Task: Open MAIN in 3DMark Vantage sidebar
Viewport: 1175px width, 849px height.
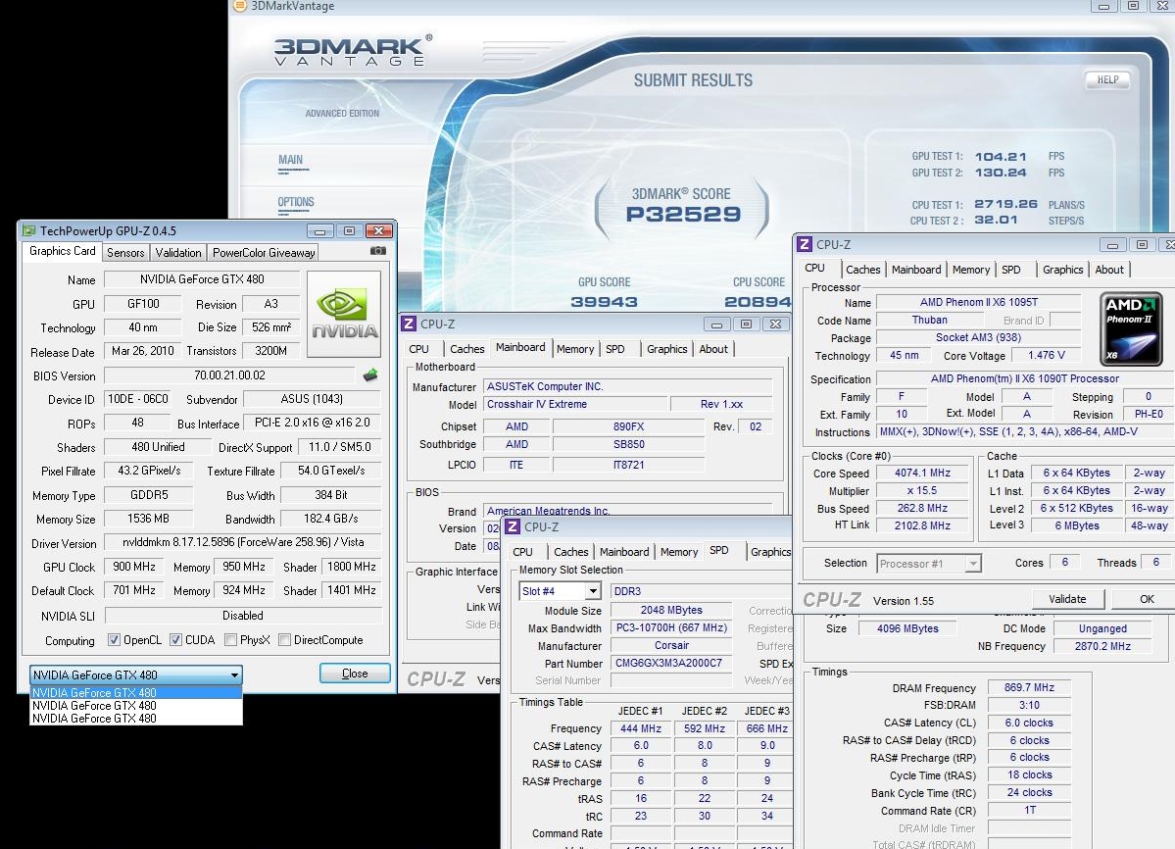Action: [291, 161]
